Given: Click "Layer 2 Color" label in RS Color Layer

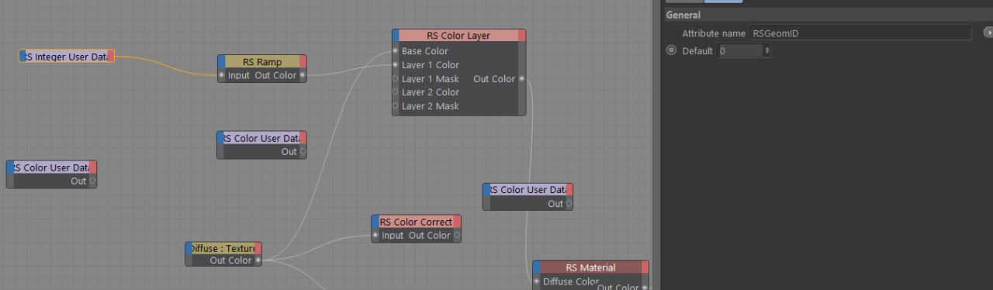Looking at the screenshot, I should pyautogui.click(x=431, y=92).
